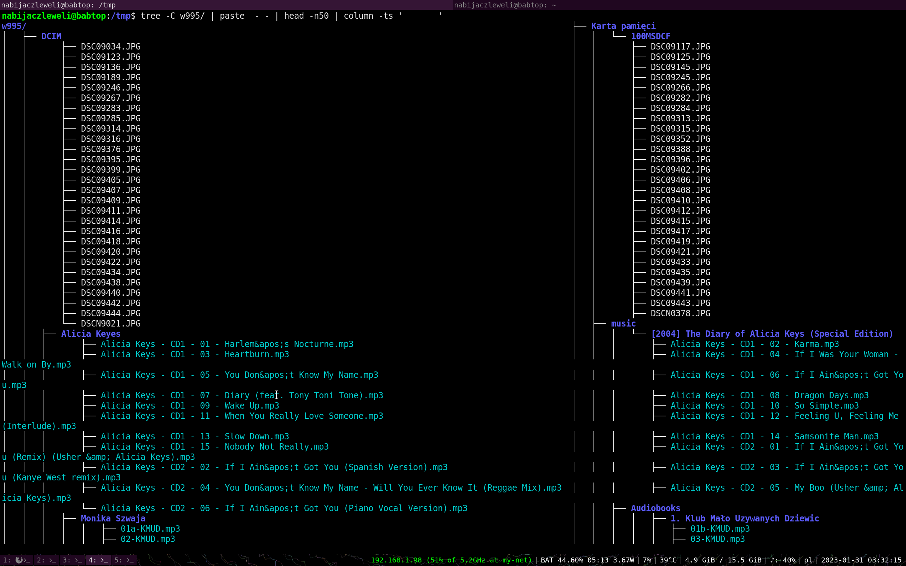Switch to workspace 5 terminal icon
906x566 pixels.
click(124, 560)
